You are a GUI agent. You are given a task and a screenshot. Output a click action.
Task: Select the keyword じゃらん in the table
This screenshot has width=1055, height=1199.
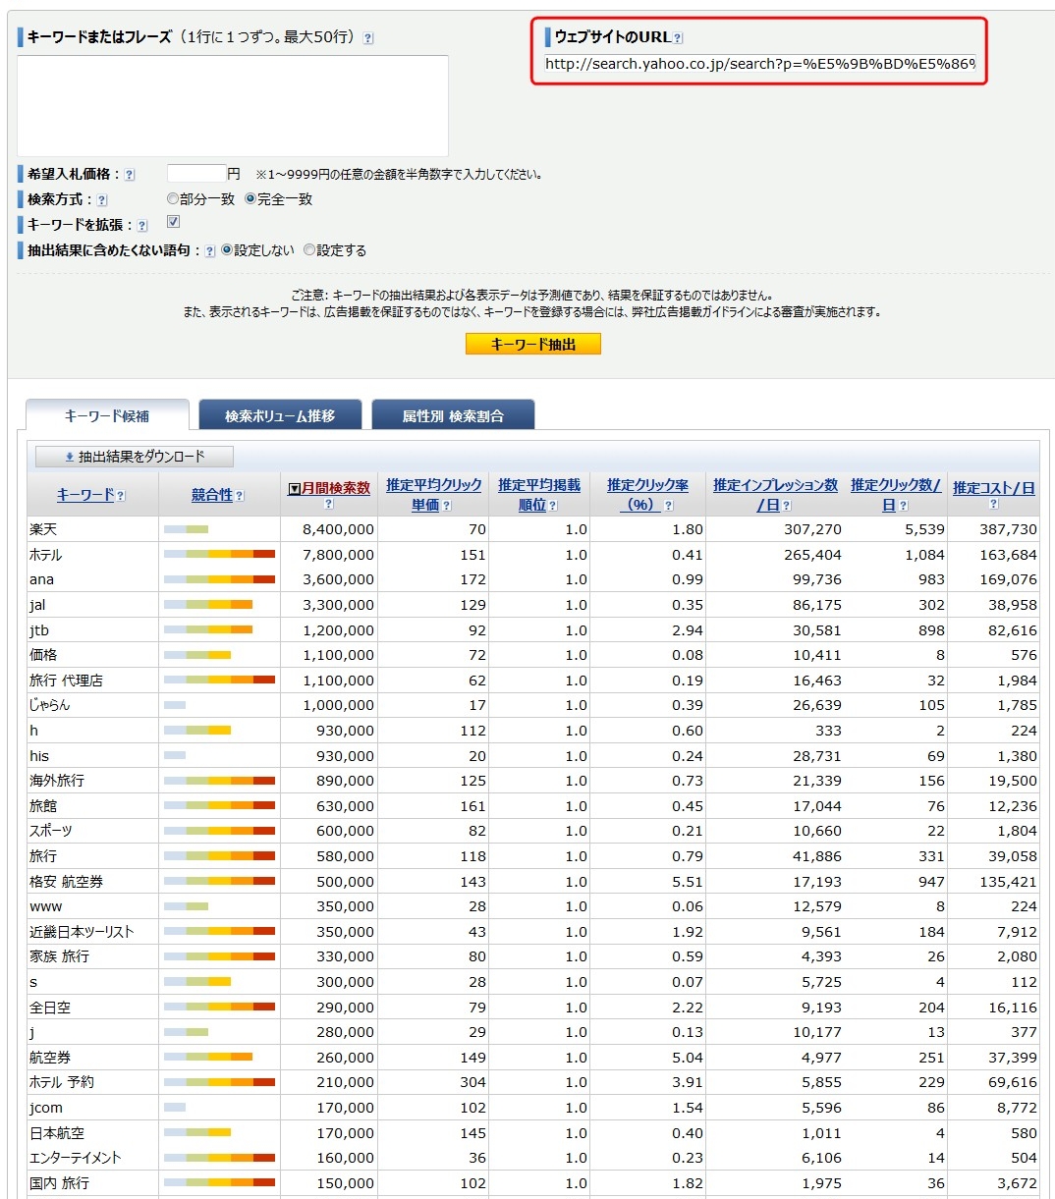tap(50, 705)
